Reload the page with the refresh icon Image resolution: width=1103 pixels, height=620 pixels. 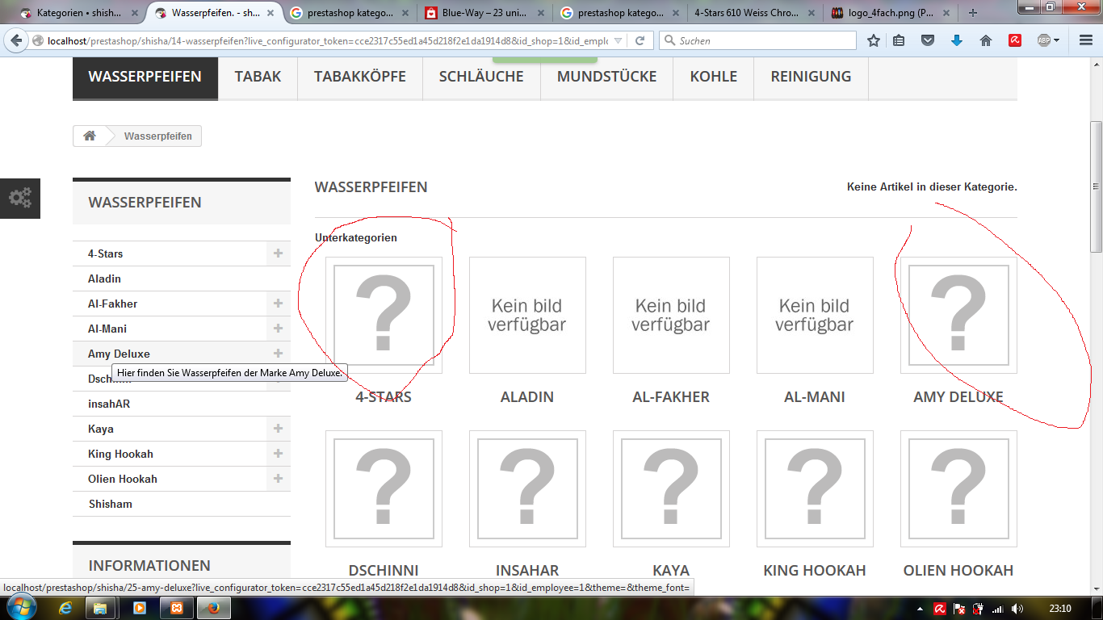click(640, 40)
